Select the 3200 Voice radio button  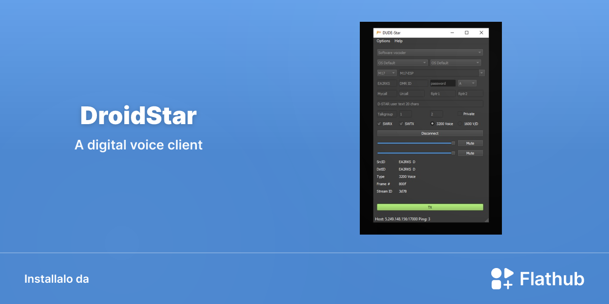432,124
